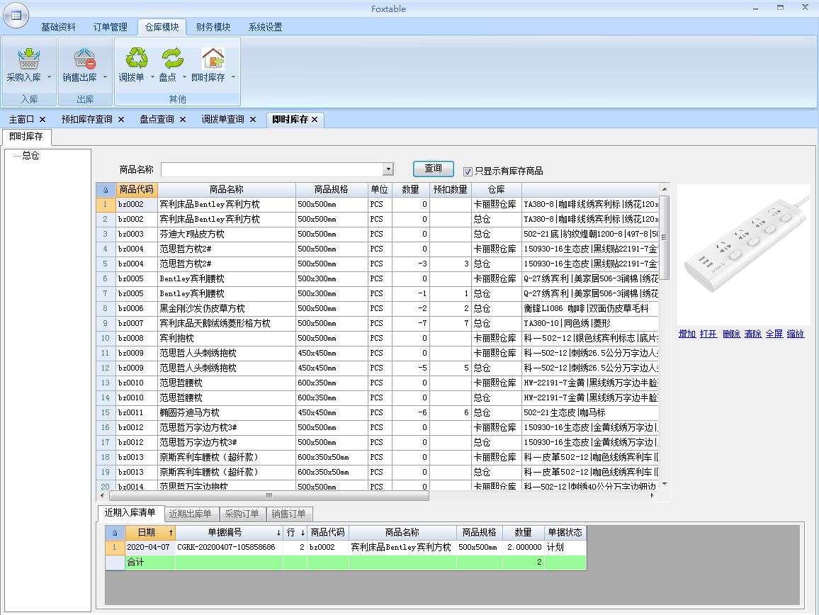The width and height of the screenshot is (819, 615).
Task: Close the 盘点查询 tab with its X
Action: (x=183, y=120)
